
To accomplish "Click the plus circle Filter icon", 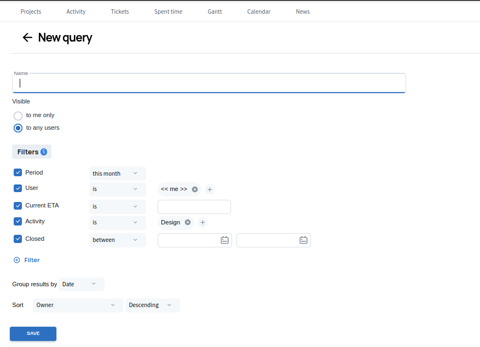I will [16, 260].
